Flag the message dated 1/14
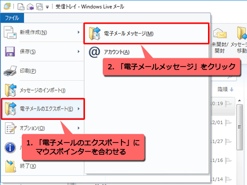The image size is (247, 185). pyautogui.click(x=228, y=180)
